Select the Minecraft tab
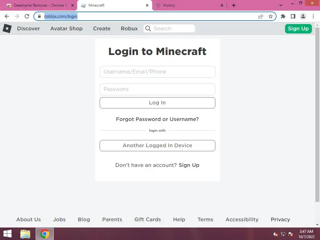Image resolution: width=320 pixels, height=240 pixels. click(x=114, y=5)
